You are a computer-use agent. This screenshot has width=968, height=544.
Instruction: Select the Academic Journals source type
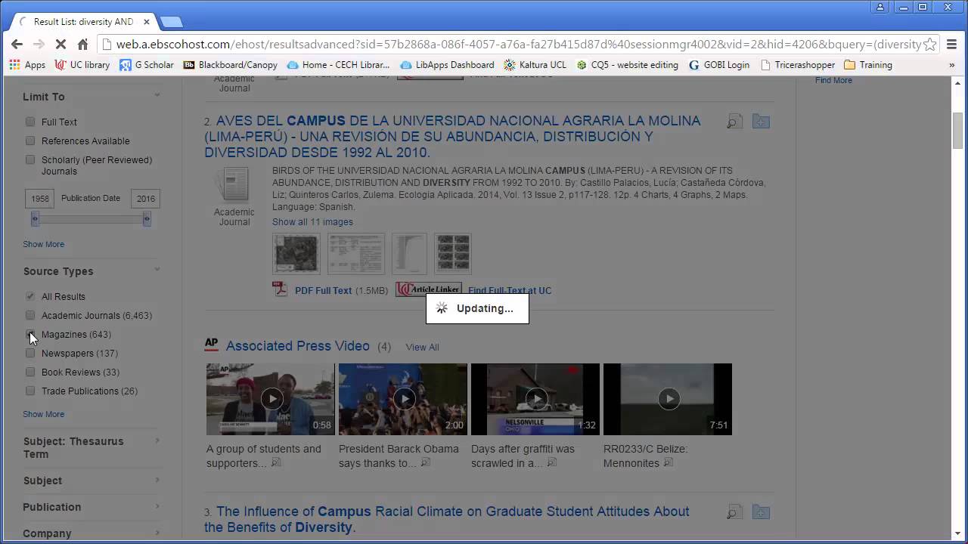click(x=30, y=315)
